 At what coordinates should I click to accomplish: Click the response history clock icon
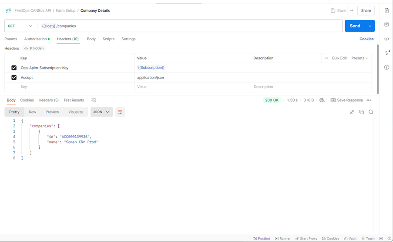coord(94,100)
